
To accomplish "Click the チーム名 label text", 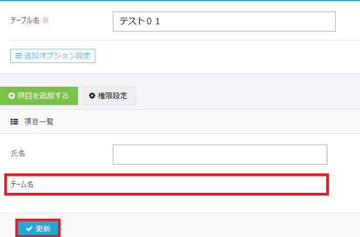I will [22, 185].
